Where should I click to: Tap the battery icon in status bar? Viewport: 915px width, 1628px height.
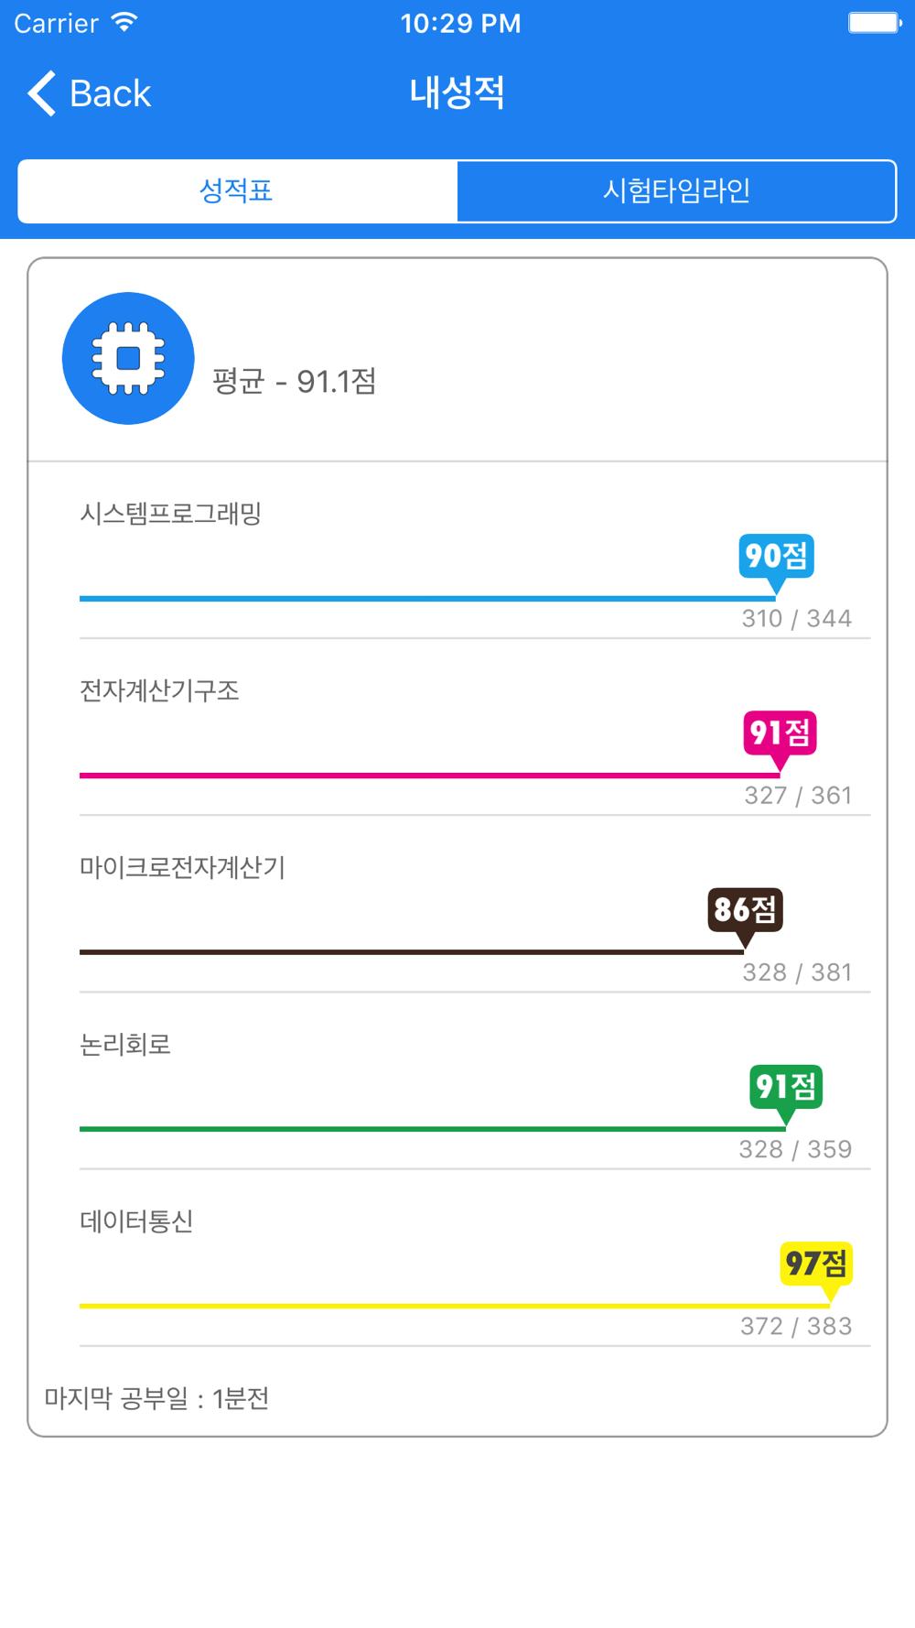tap(875, 22)
